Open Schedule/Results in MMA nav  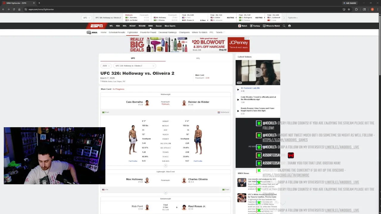(x=117, y=32)
